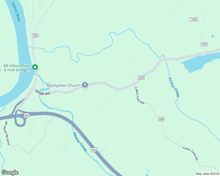The height and width of the screenshot is (176, 220).
Task: Click the Stage Rd road label
Action: [x=42, y=92]
